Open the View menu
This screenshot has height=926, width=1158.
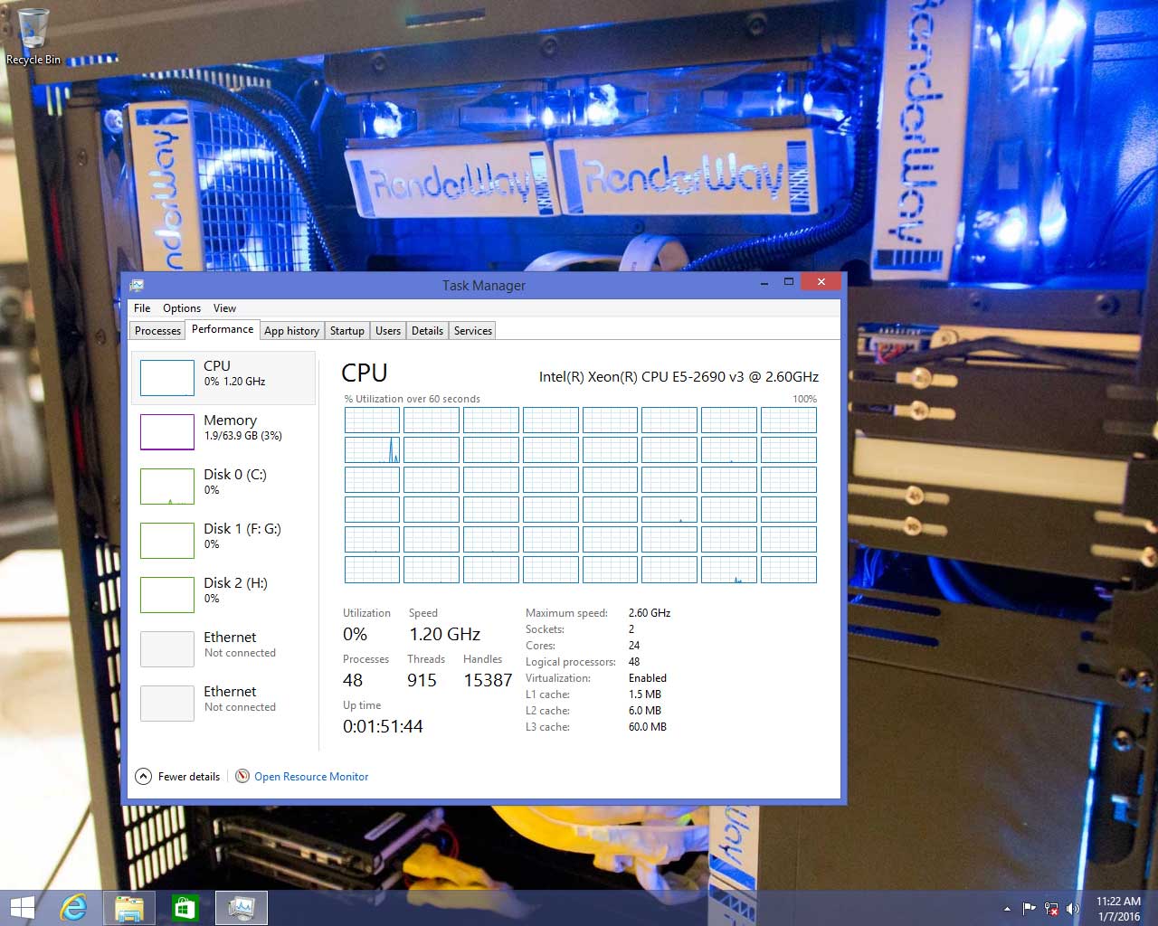(x=224, y=308)
